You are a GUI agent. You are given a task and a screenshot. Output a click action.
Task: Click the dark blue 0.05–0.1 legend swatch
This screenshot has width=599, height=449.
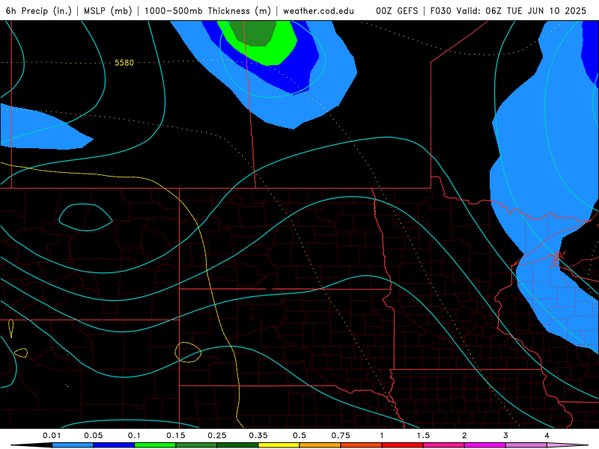click(x=114, y=445)
